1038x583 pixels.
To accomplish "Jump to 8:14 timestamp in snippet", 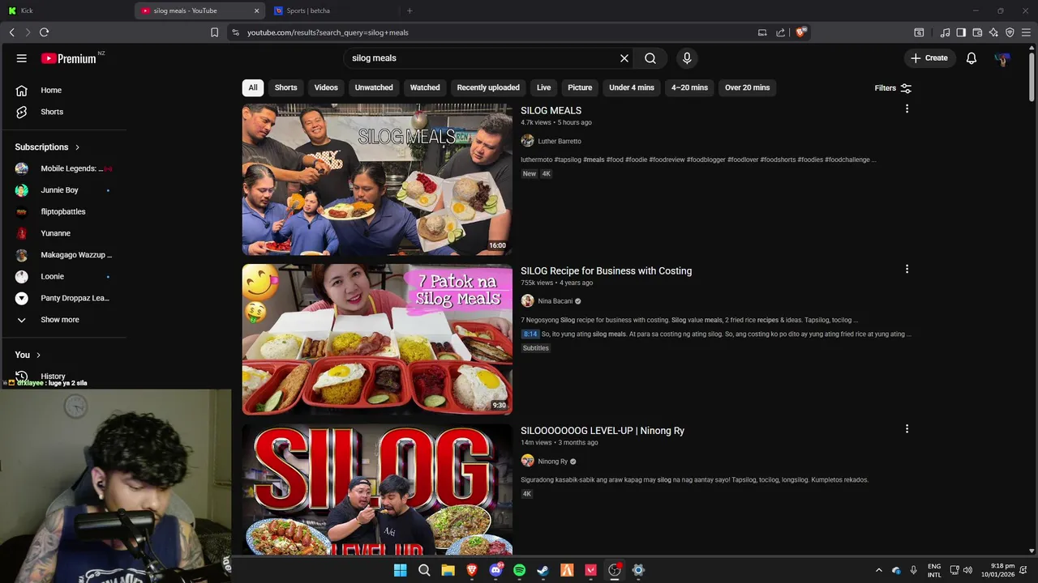I will click(x=530, y=334).
